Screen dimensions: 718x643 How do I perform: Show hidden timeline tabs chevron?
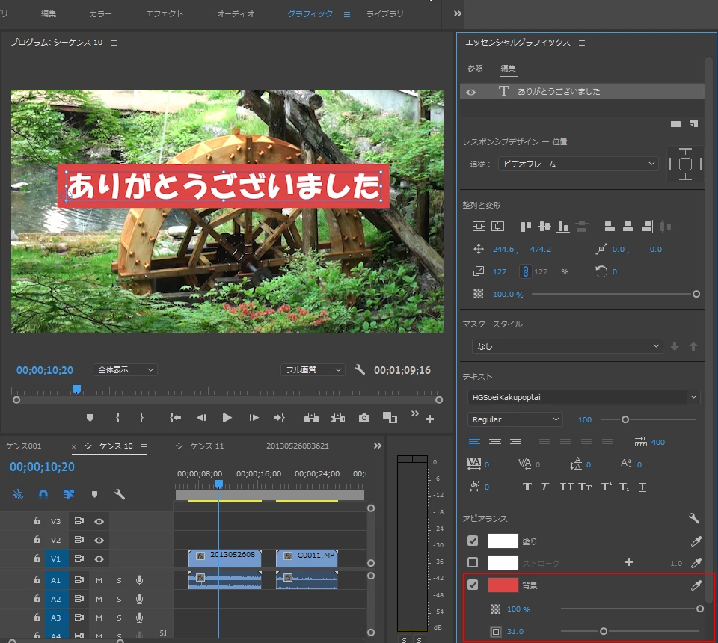pos(377,446)
